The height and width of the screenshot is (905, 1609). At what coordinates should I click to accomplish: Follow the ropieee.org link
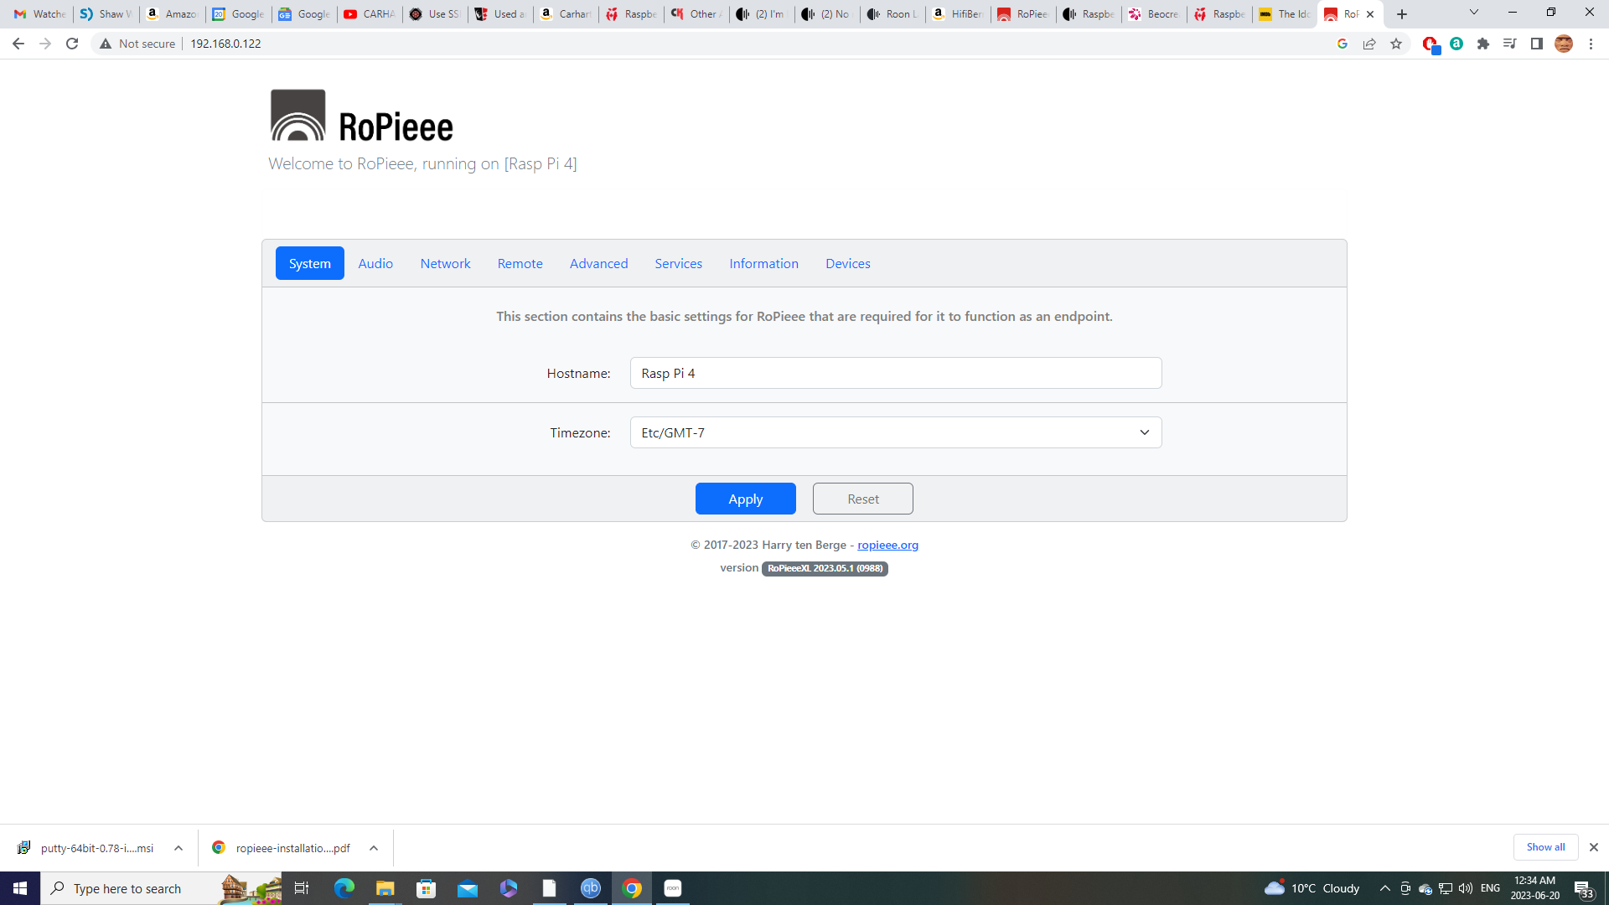pos(887,545)
